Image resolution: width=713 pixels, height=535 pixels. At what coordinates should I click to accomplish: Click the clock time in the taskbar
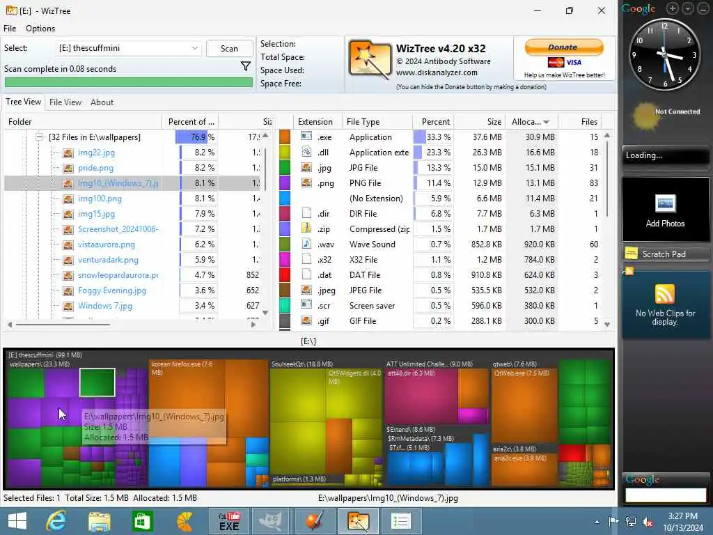click(x=682, y=516)
